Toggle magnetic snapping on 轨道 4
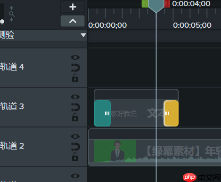Screen dimensions: 221x182 [x=75, y=68]
